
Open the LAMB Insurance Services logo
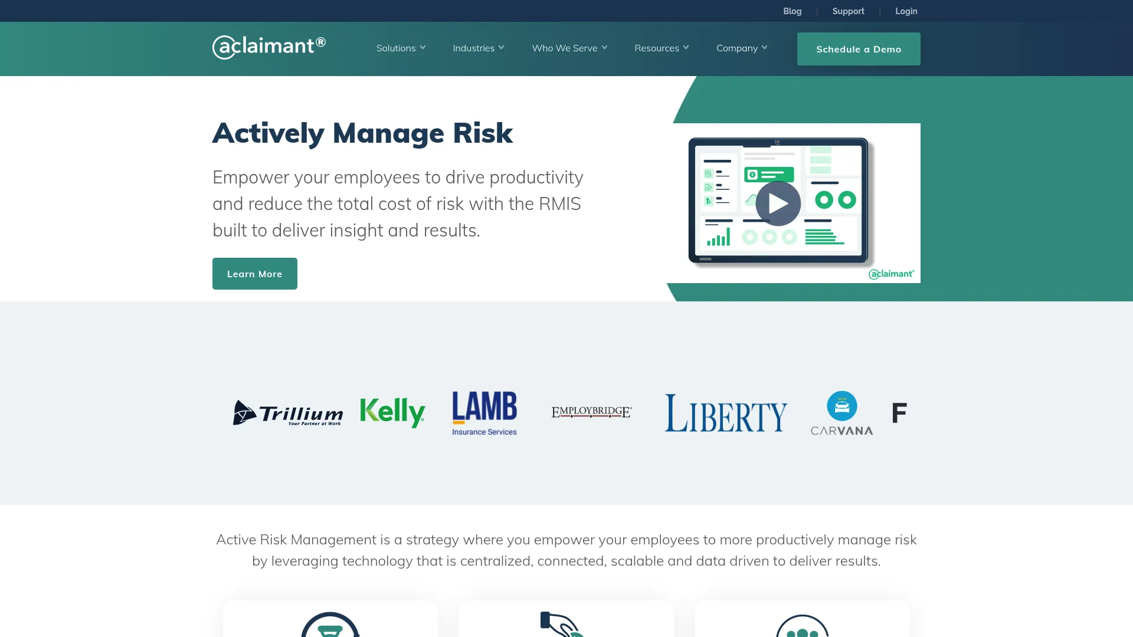click(x=484, y=413)
